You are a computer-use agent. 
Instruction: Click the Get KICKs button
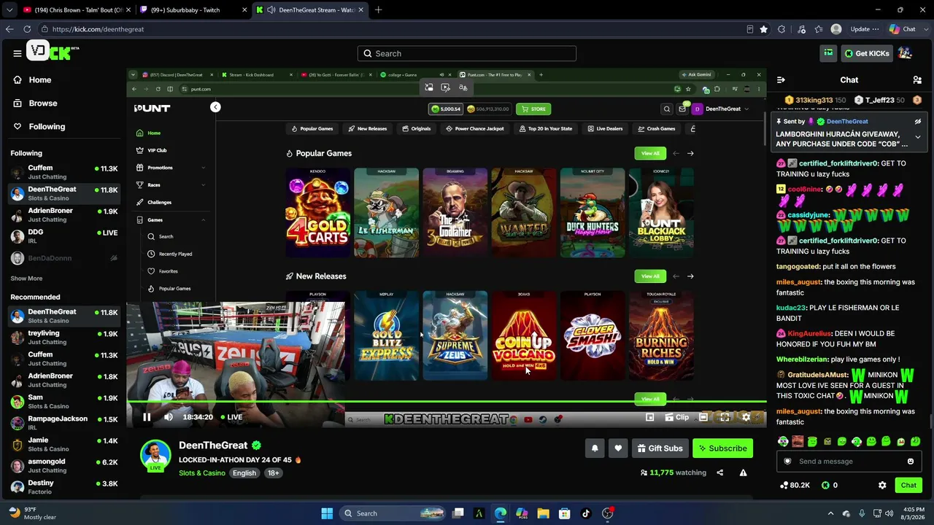point(867,53)
